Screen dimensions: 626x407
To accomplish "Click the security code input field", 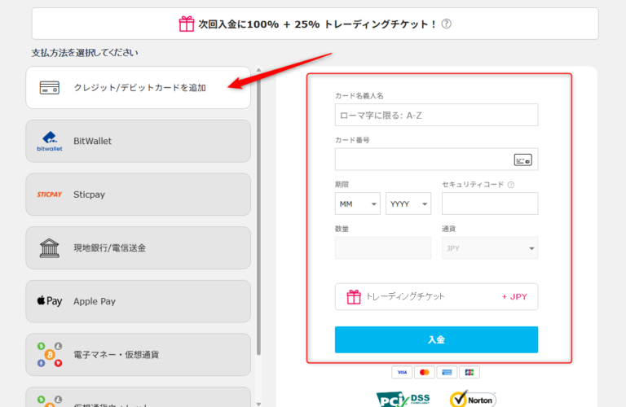I will (x=490, y=203).
